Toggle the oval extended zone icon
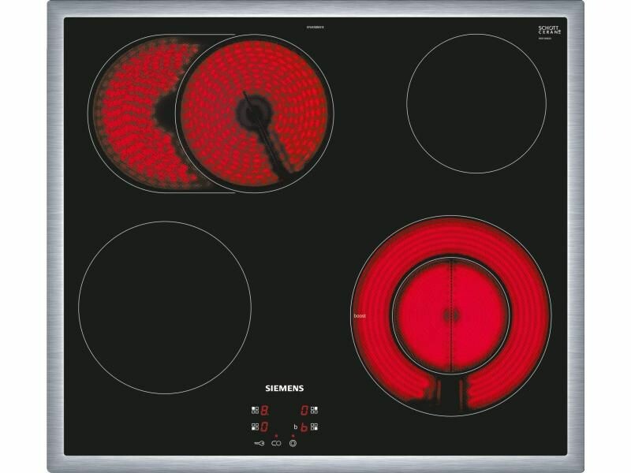 276,444
